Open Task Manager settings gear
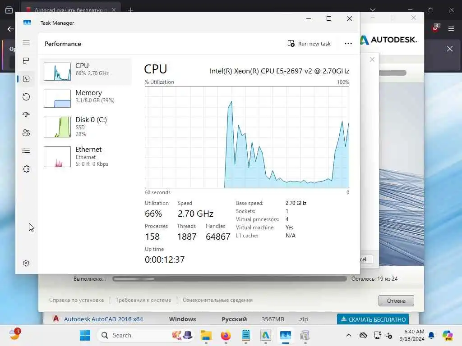Viewport: 462px width, 346px height. click(26, 263)
